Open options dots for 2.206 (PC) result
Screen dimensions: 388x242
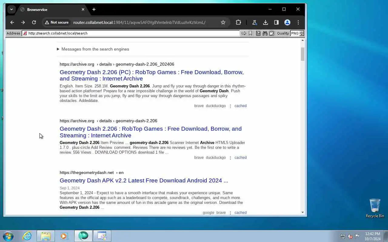point(230,106)
